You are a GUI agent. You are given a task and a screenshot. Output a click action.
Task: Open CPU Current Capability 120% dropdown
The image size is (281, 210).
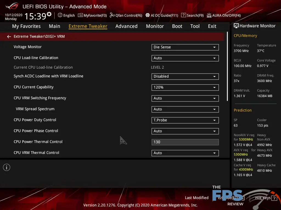pyautogui.click(x=185, y=87)
